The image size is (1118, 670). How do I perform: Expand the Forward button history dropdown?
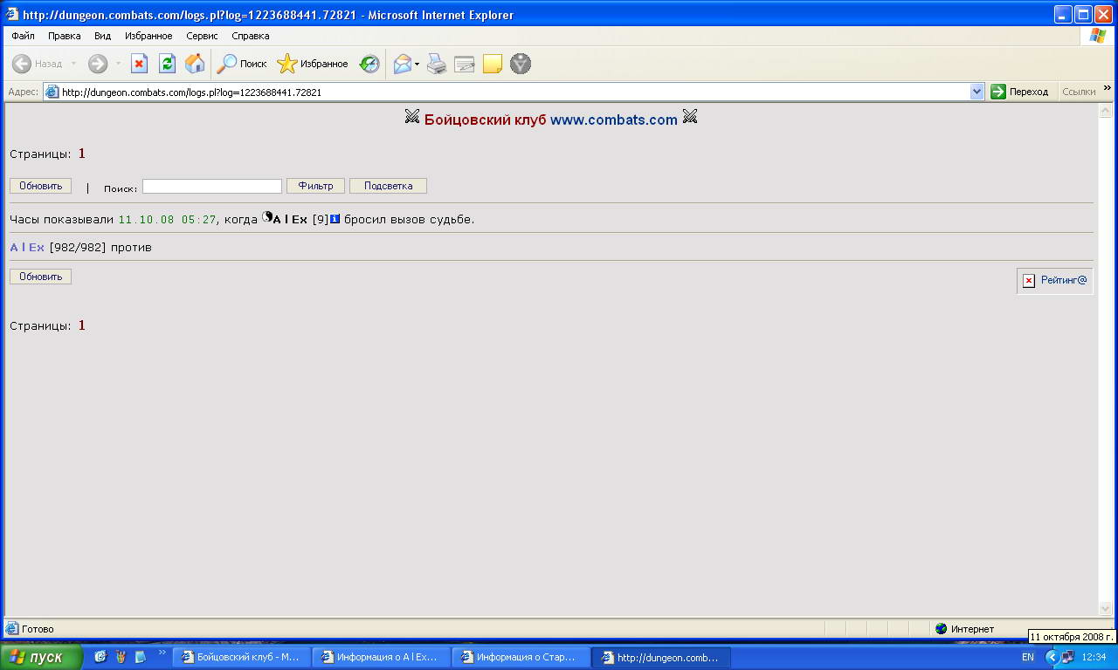pyautogui.click(x=119, y=64)
